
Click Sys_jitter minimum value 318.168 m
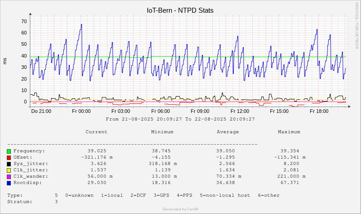pos(163,164)
